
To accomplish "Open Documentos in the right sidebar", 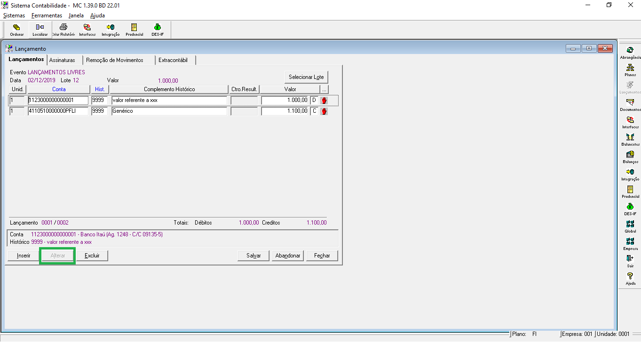I will 630,105.
